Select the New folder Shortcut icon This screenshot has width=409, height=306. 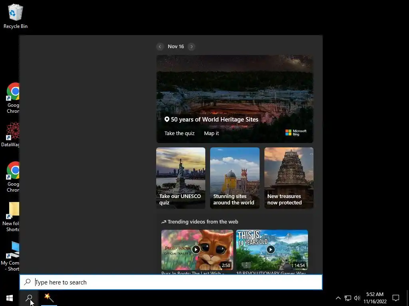tap(11, 216)
